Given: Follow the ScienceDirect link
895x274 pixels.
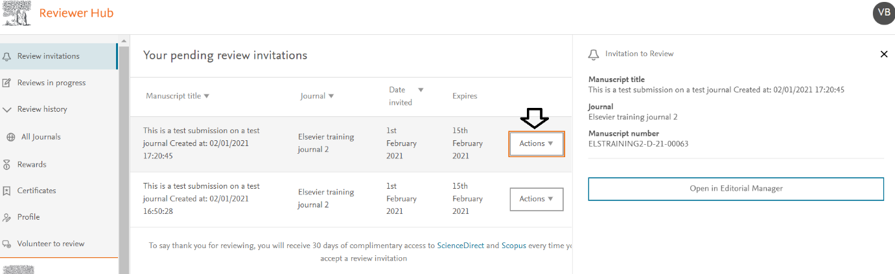Looking at the screenshot, I should click(460, 246).
